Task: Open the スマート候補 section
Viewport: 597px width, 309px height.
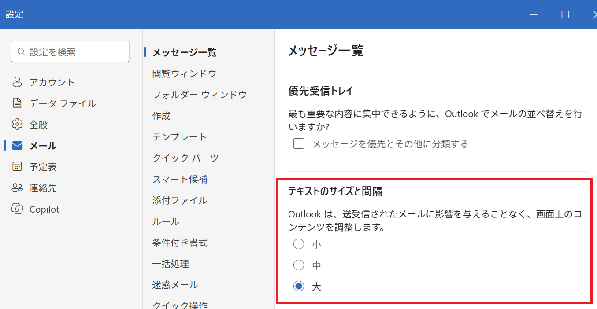Action: (x=180, y=179)
